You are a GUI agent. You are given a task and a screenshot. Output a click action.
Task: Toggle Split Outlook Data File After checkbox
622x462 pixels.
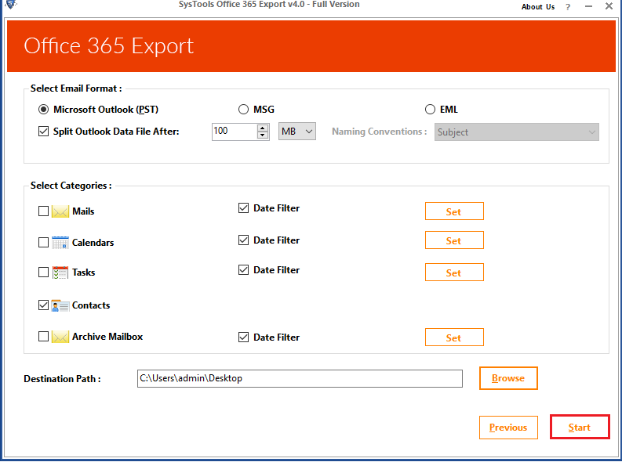click(43, 131)
